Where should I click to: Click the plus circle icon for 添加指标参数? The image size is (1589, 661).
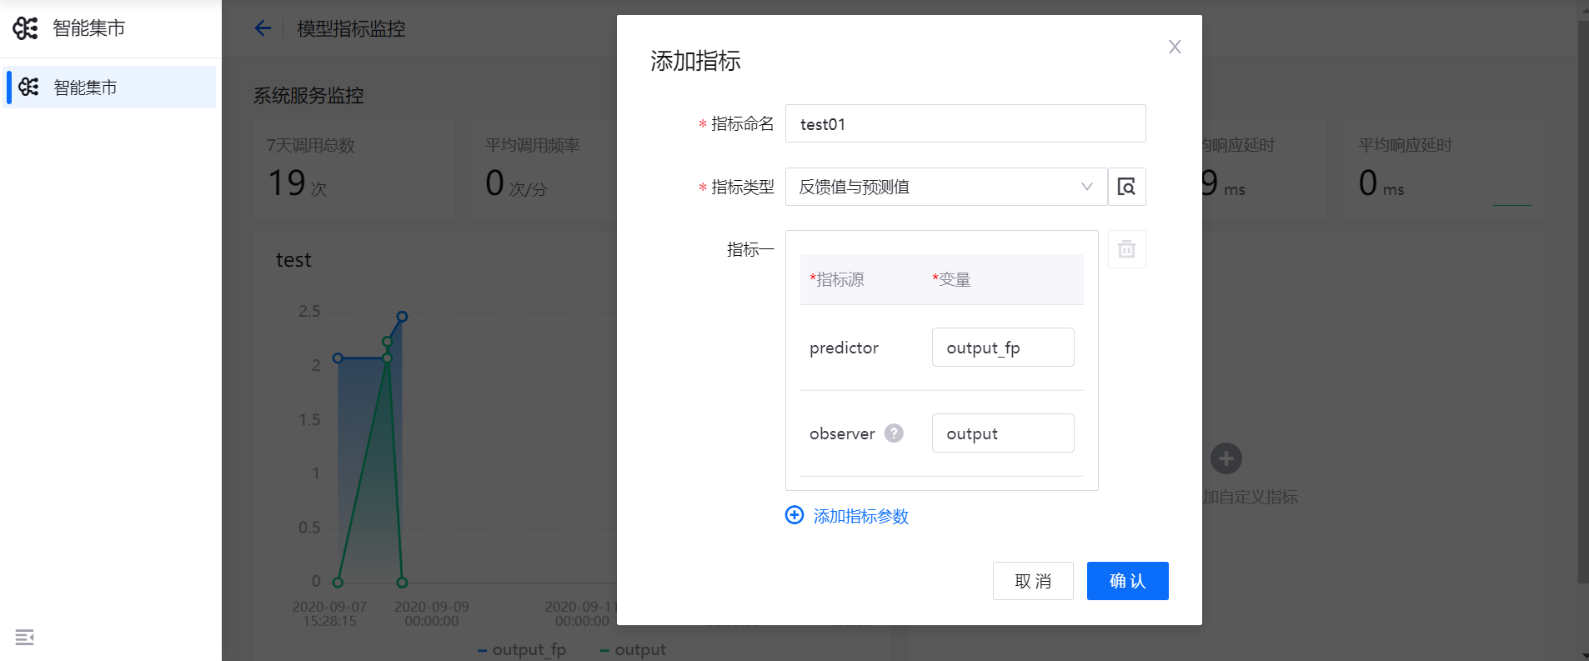pyautogui.click(x=794, y=515)
